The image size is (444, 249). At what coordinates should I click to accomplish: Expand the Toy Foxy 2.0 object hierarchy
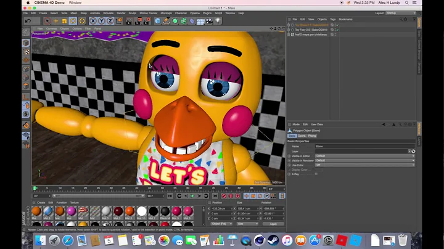pos(289,30)
